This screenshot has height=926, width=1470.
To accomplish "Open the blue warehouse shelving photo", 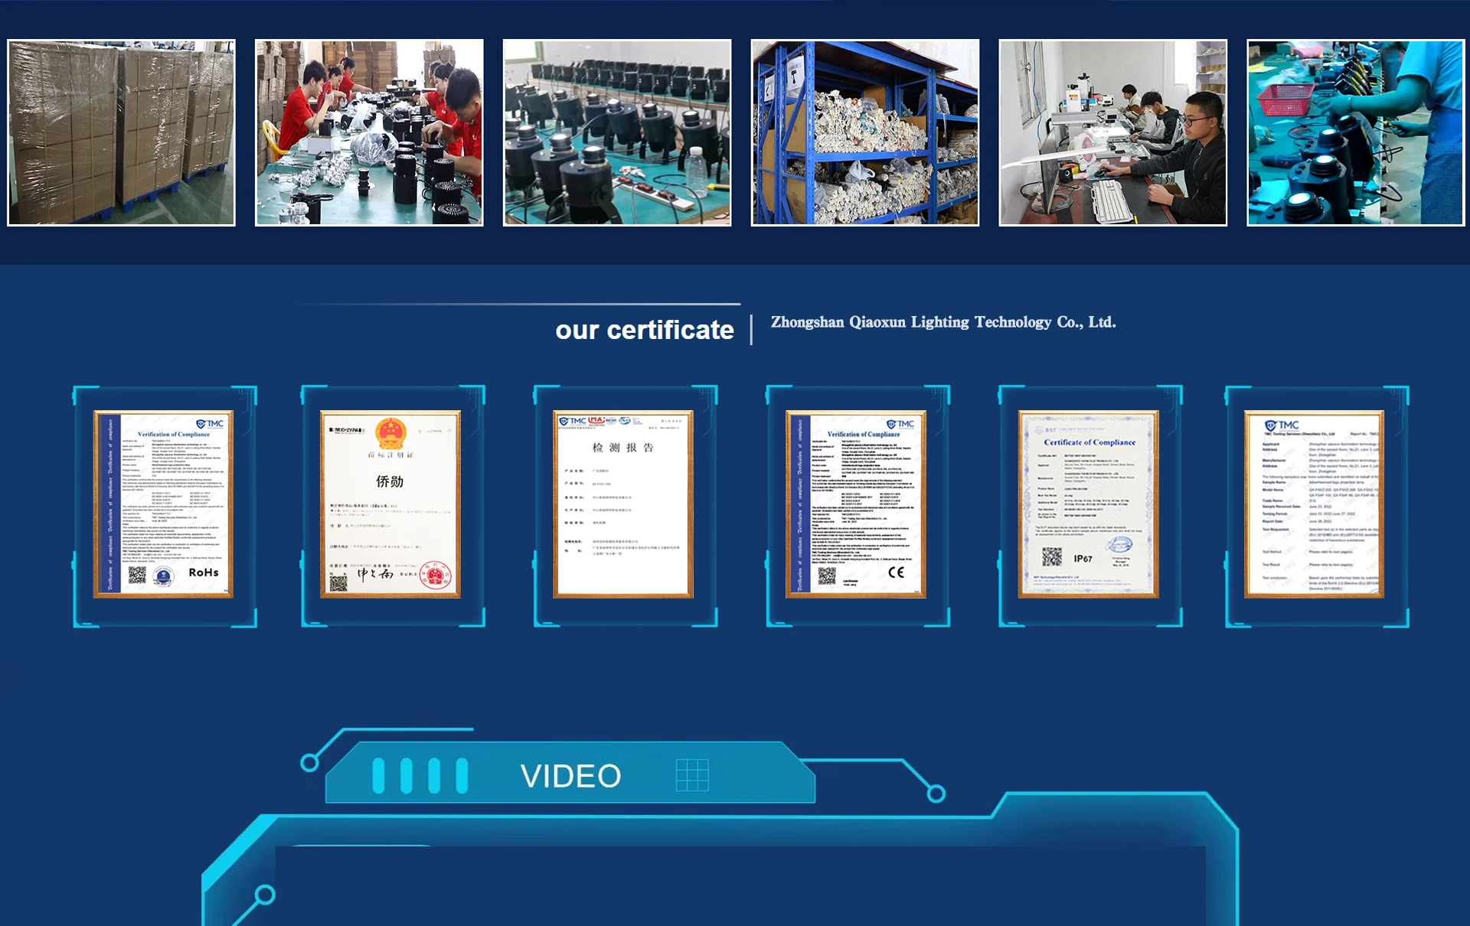I will 865,132.
